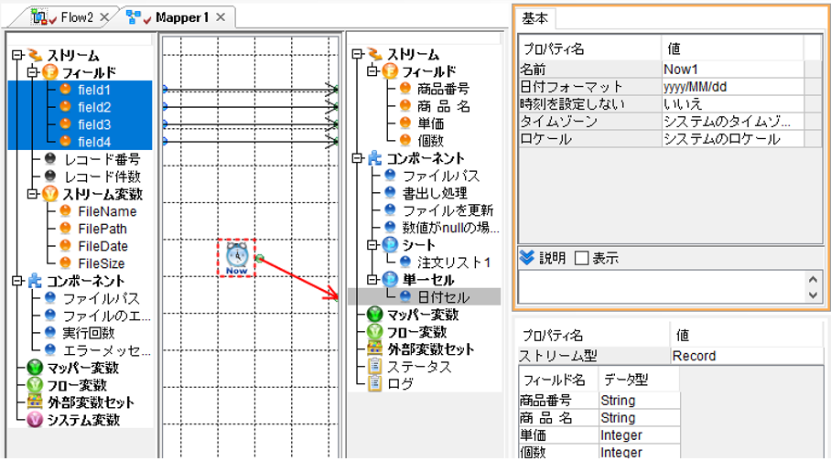Change the ロケール value
This screenshot has width=831, height=461.
[x=733, y=139]
